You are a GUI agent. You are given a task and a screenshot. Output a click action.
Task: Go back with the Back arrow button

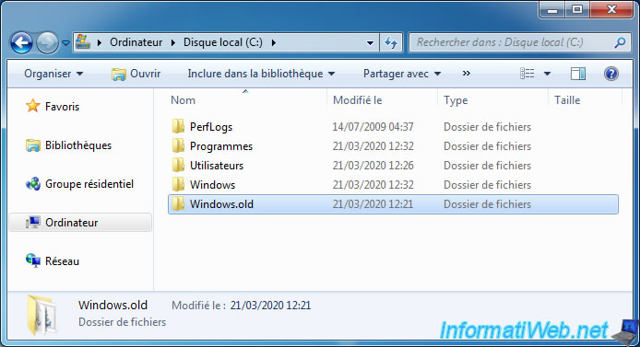click(x=21, y=42)
